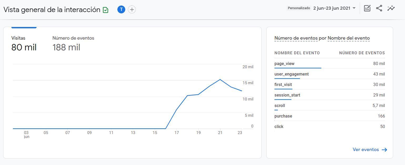
Task: Open the date range dropdown
Action: [334, 8]
